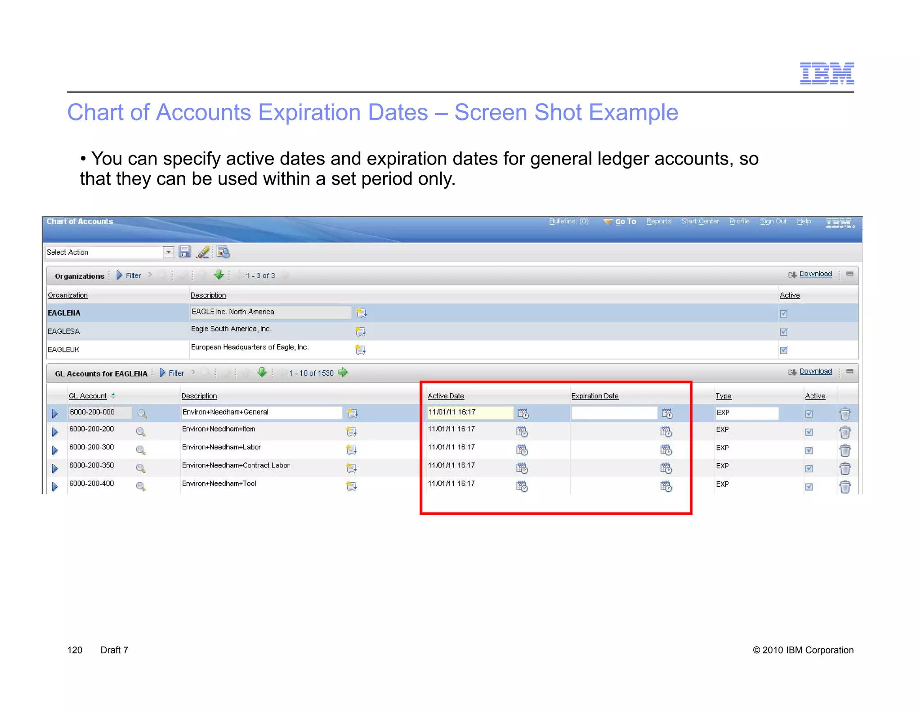Open Active Date calendar for 6000-200-350

522,468
